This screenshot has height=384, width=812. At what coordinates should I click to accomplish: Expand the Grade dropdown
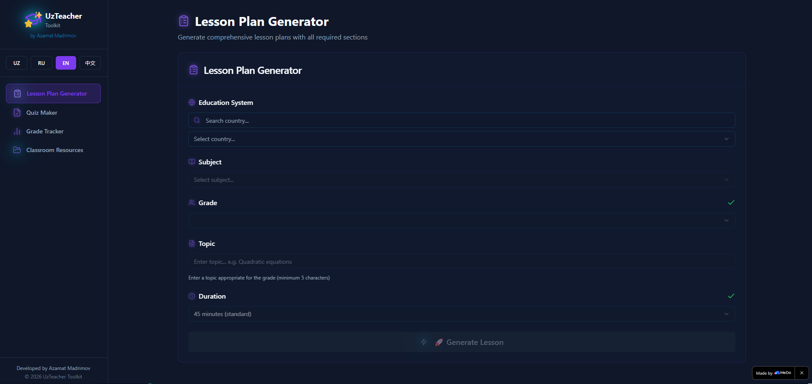click(462, 220)
